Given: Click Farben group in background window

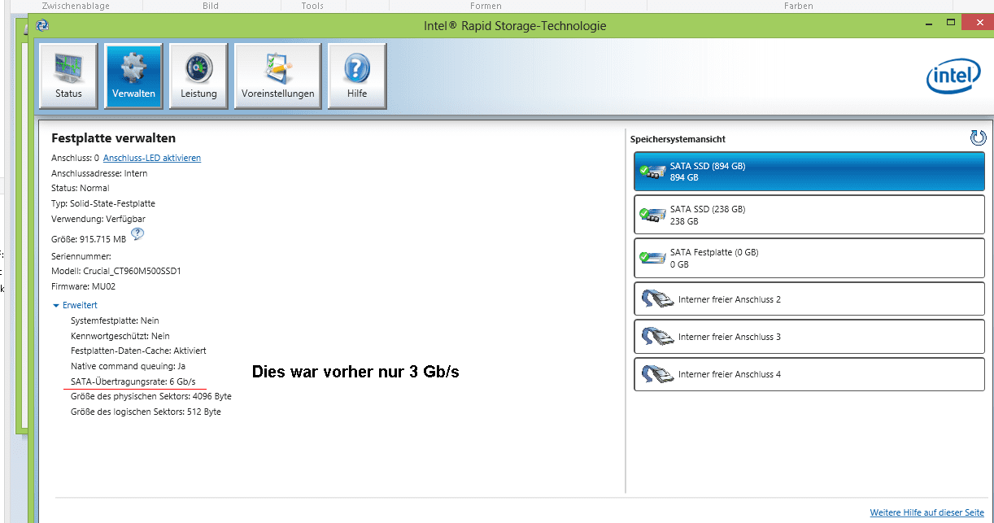Looking at the screenshot, I should (799, 6).
